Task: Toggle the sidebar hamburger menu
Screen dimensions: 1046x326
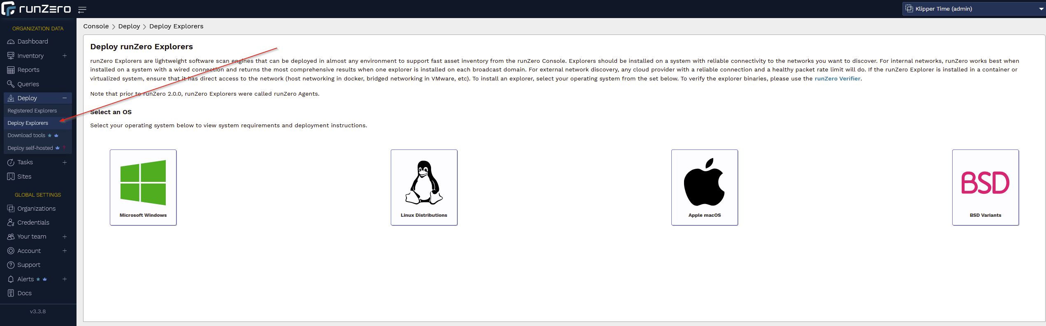Action: click(x=82, y=9)
